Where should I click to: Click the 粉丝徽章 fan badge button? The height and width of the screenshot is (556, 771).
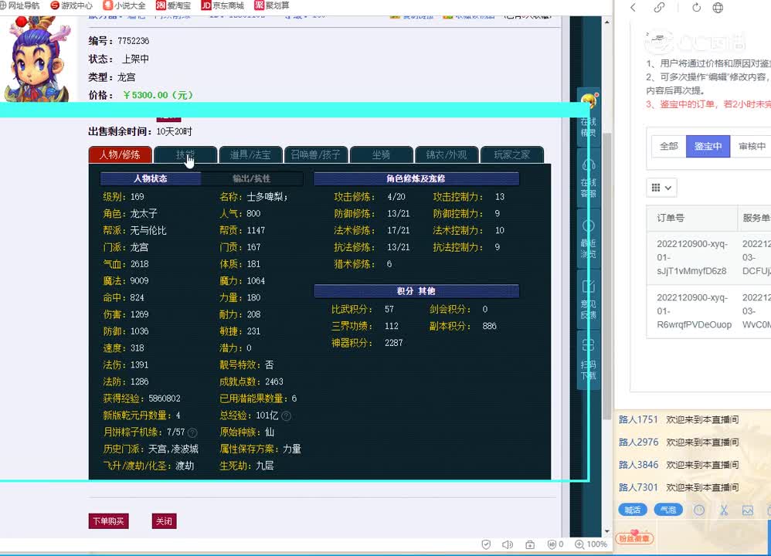(634, 537)
